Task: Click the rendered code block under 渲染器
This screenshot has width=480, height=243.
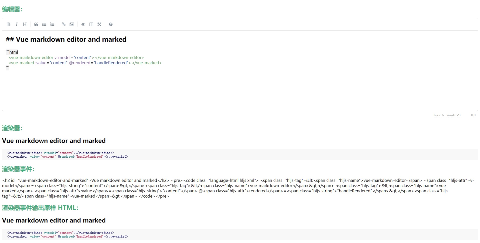Action: tap(240, 155)
